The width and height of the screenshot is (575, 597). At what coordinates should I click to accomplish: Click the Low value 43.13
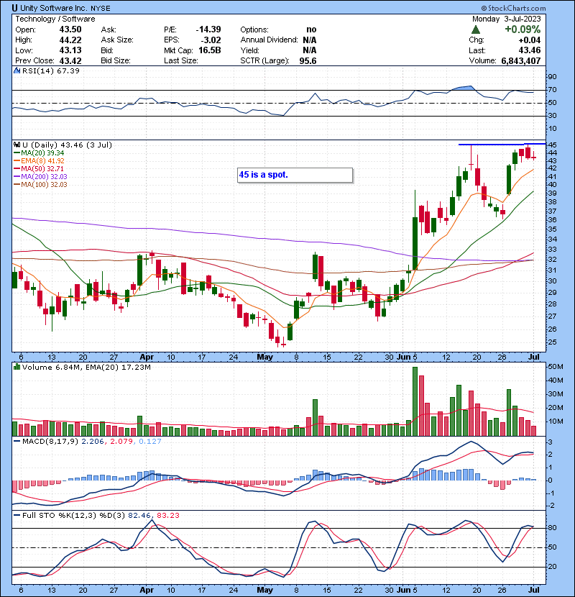coord(70,50)
